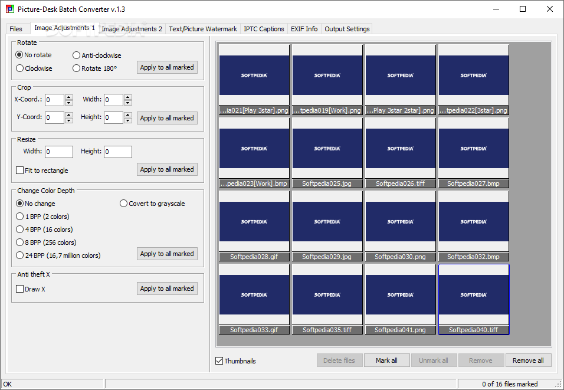The height and width of the screenshot is (390, 564).
Task: Apply crop to all marked files
Action: (x=167, y=118)
